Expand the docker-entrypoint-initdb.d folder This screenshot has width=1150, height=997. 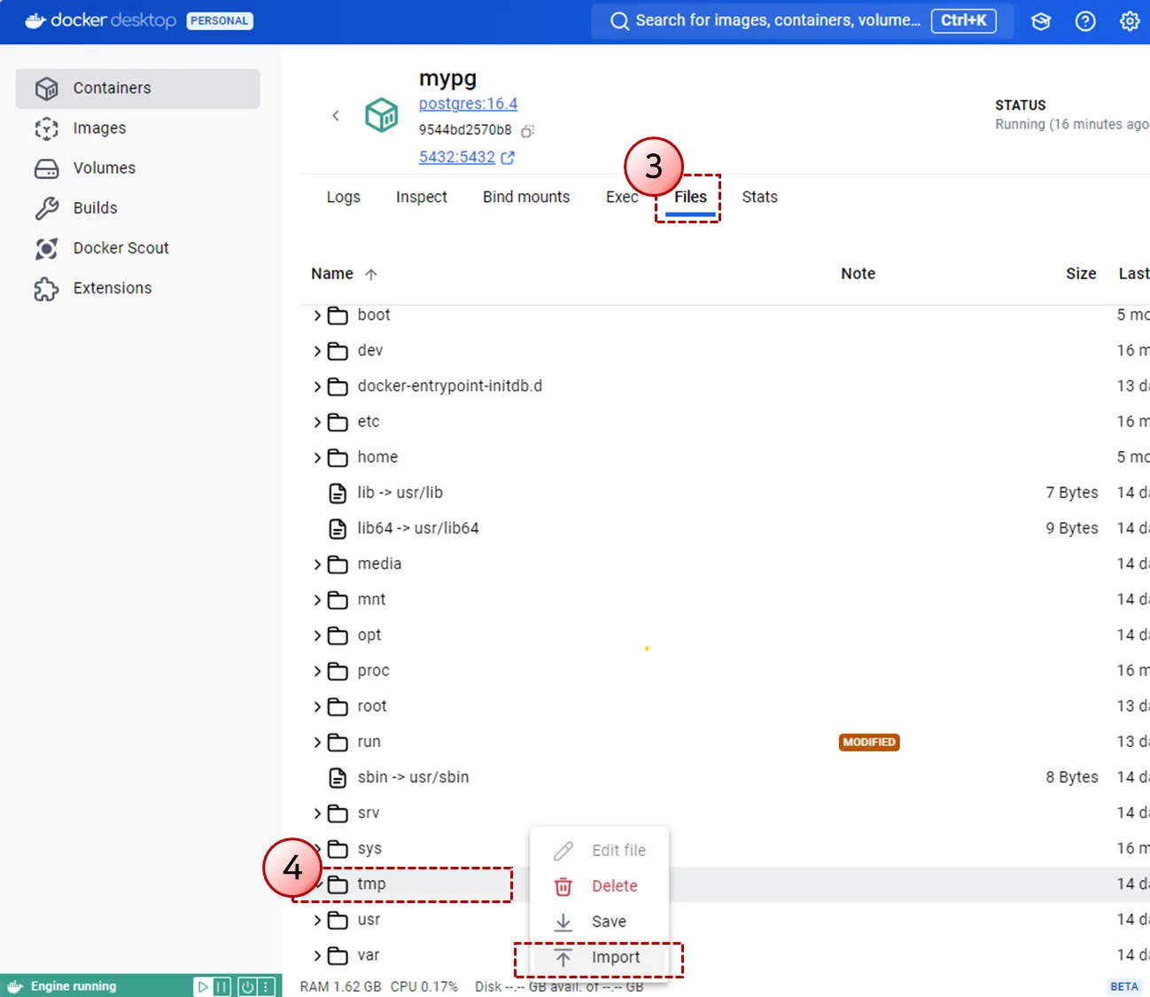317,386
